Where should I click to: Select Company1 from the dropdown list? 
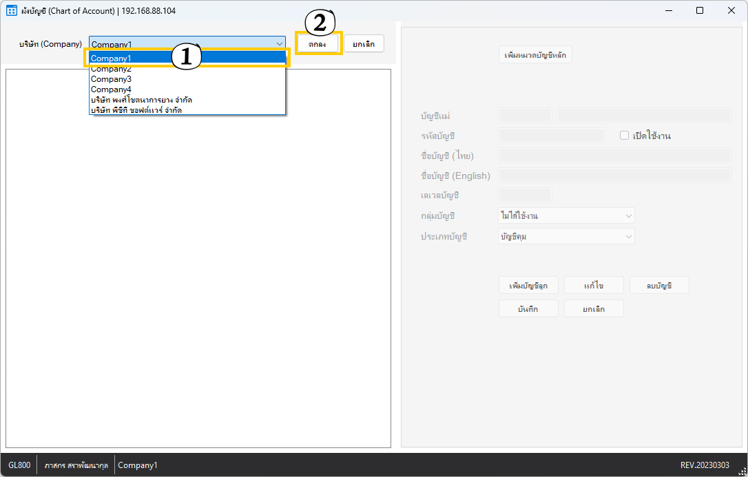point(138,59)
